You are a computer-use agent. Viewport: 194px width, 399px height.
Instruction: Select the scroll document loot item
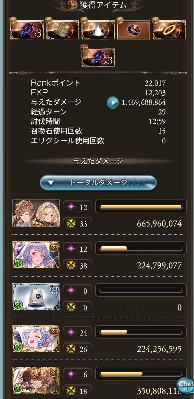pyautogui.click(x=62, y=29)
